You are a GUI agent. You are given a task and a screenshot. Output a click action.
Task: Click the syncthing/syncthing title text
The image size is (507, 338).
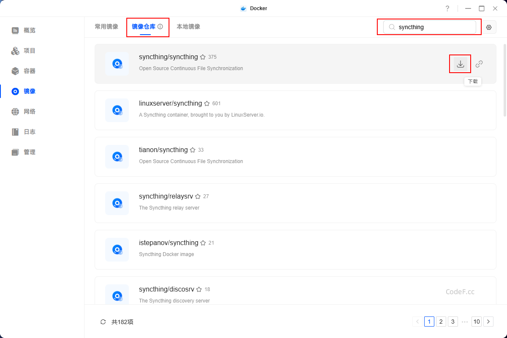pyautogui.click(x=168, y=57)
